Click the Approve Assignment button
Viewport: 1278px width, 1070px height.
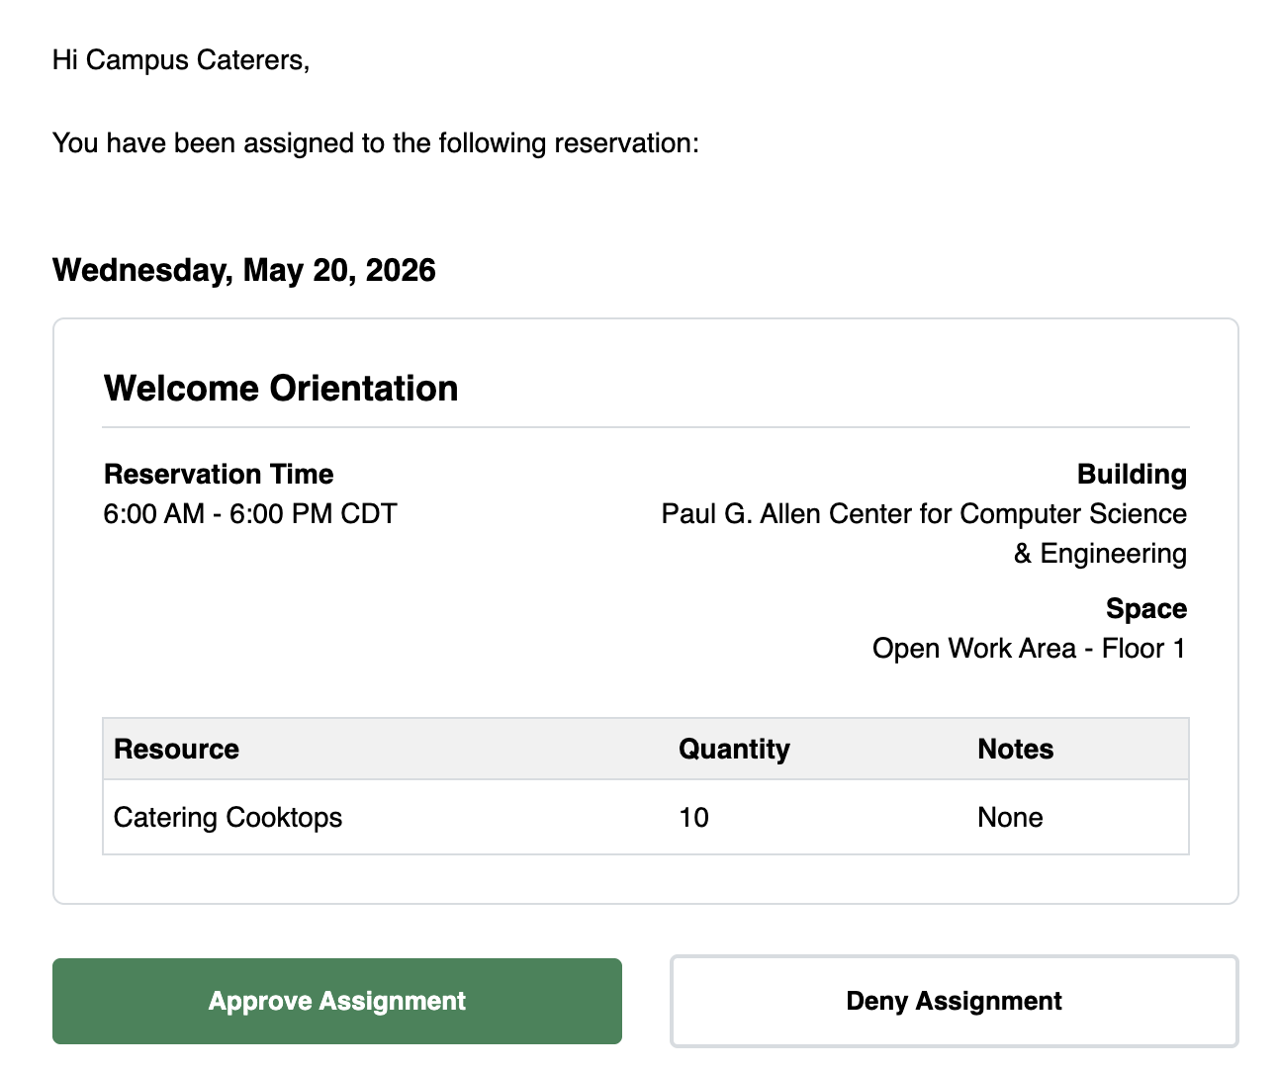337,1001
